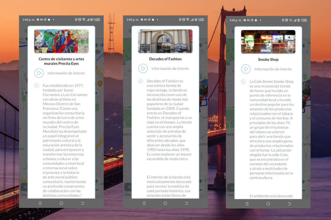The width and height of the screenshot is (331, 220).
Task: Click the 'Centro de visitantes y artes murales' heading
Action: (x=61, y=61)
